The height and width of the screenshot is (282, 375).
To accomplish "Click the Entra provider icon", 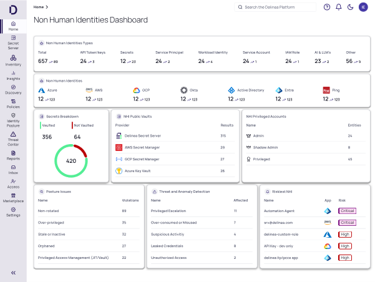I will coord(279,90).
